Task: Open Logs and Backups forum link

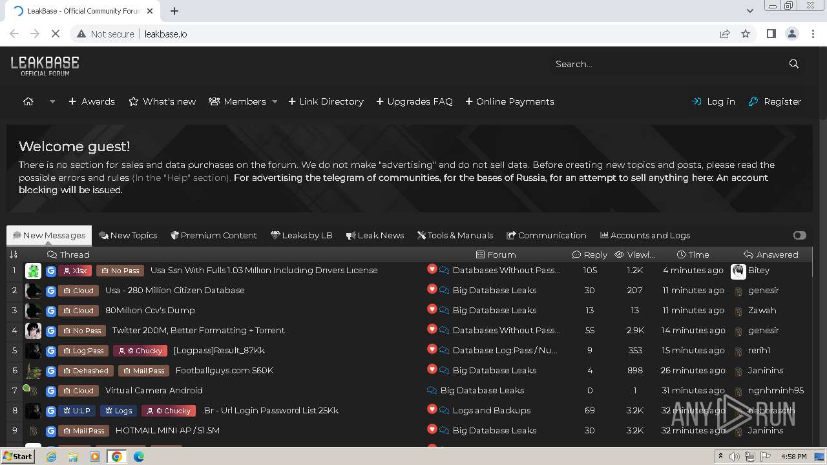Action: coord(491,410)
